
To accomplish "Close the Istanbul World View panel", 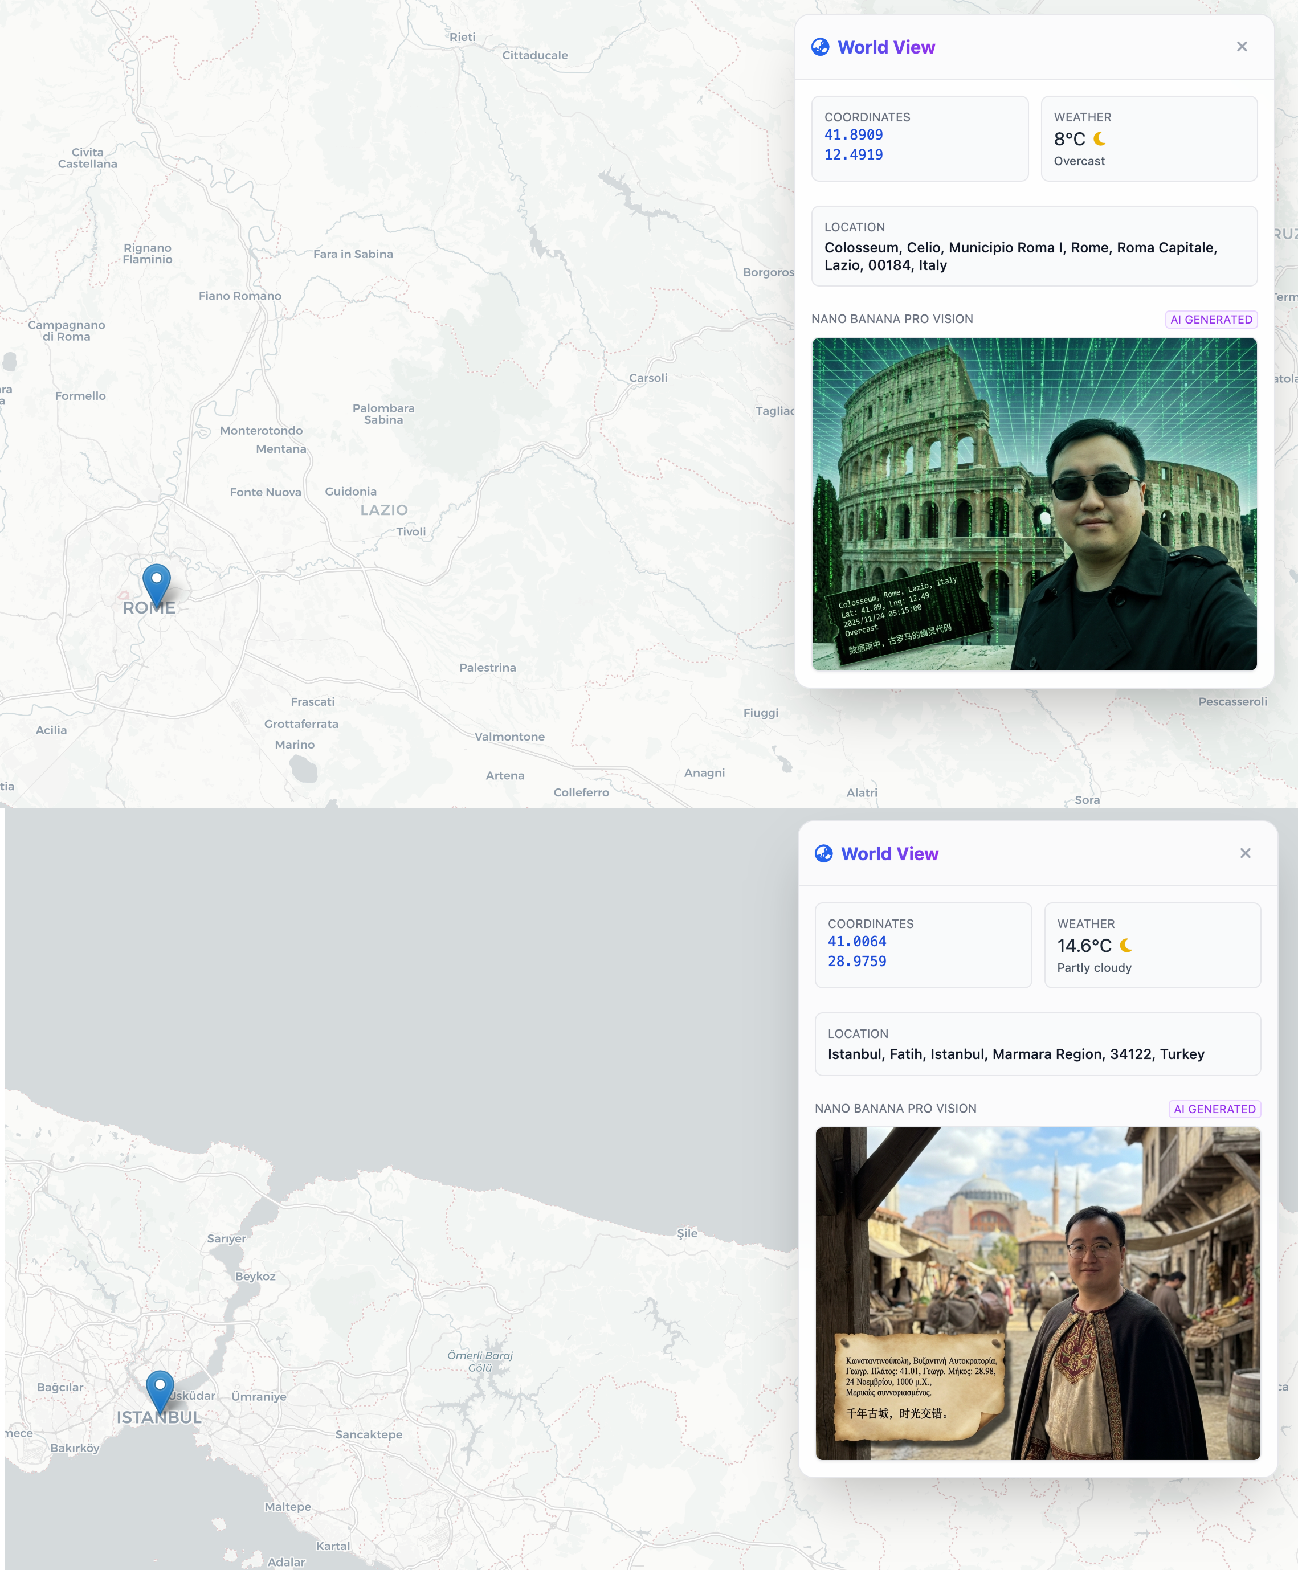I will [1245, 853].
